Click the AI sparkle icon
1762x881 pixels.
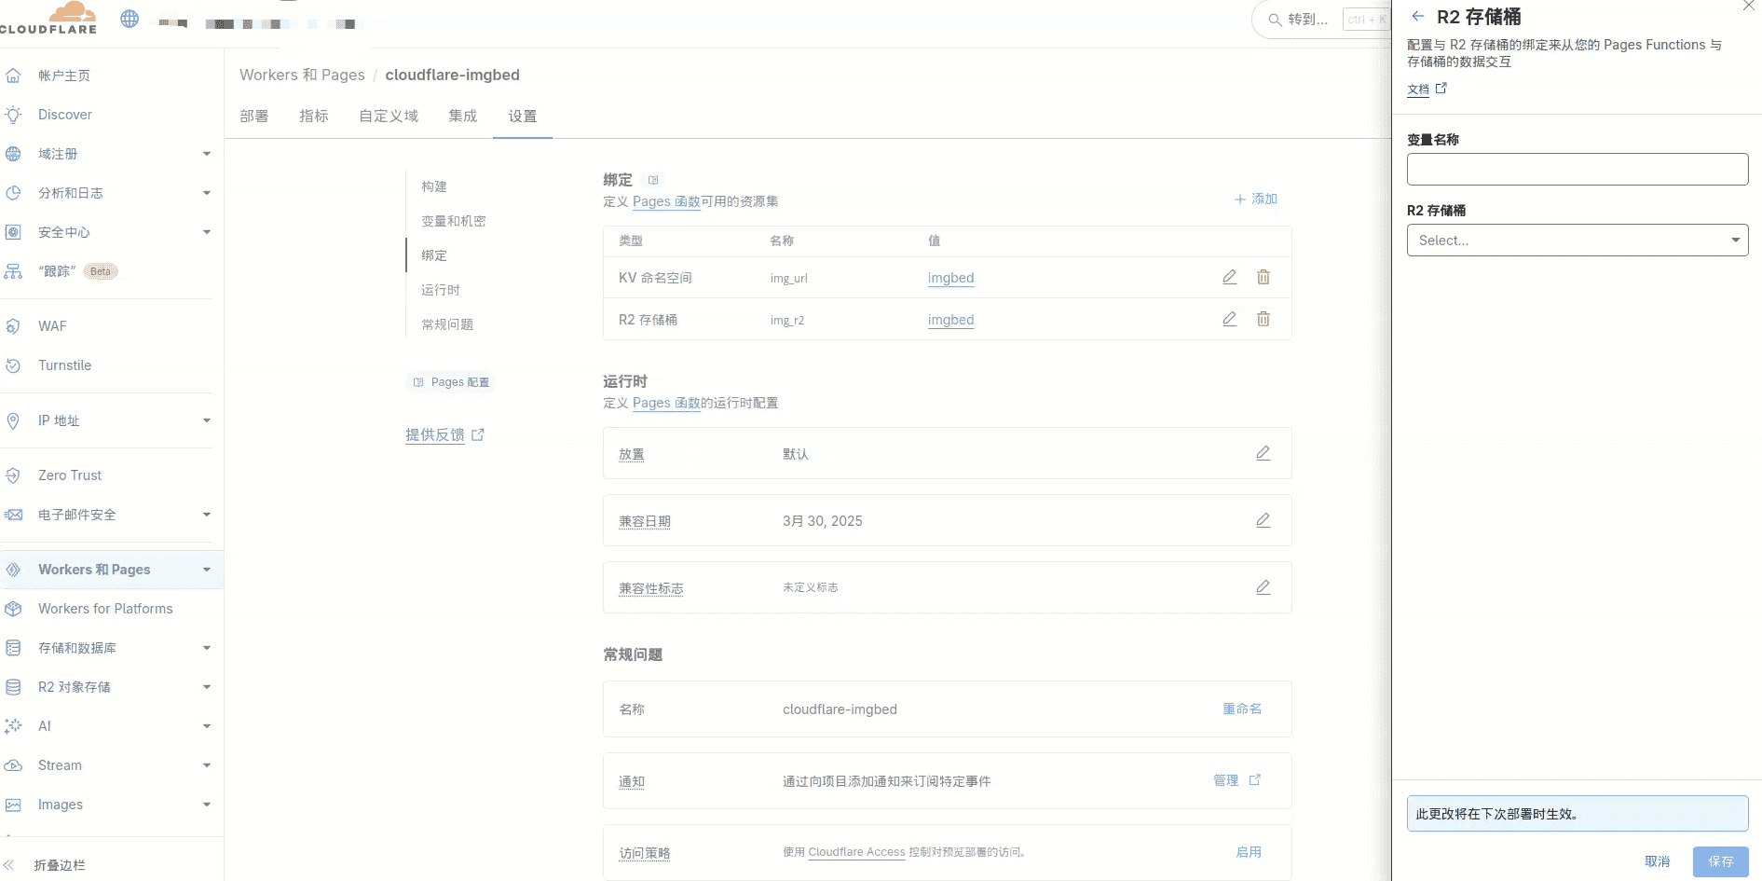pos(13,726)
